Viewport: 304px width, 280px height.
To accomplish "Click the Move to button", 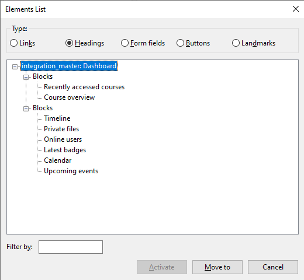I will point(217,267).
